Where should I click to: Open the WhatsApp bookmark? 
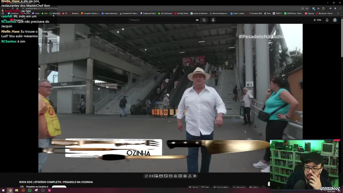click(x=55, y=13)
